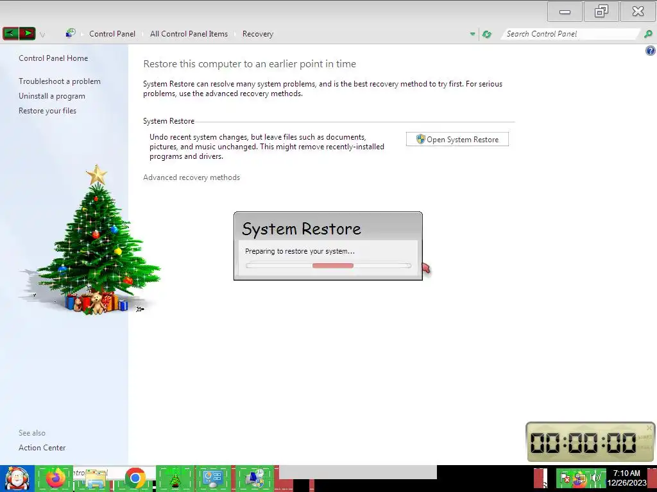Click the volume speaker tray icon

(595, 478)
